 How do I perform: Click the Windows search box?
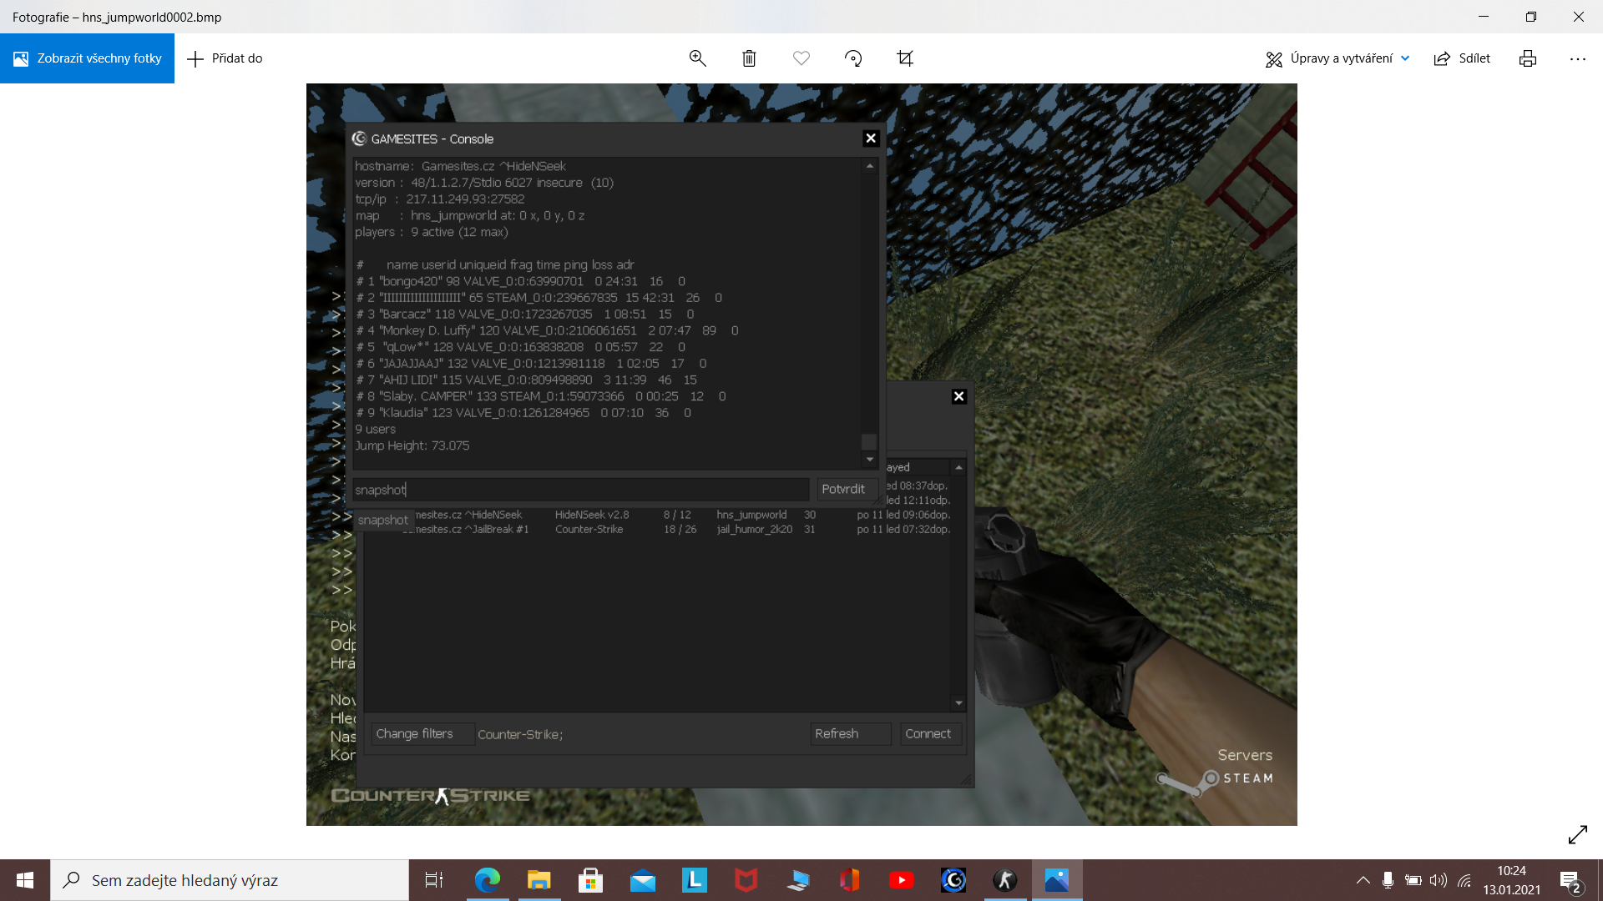pos(230,880)
